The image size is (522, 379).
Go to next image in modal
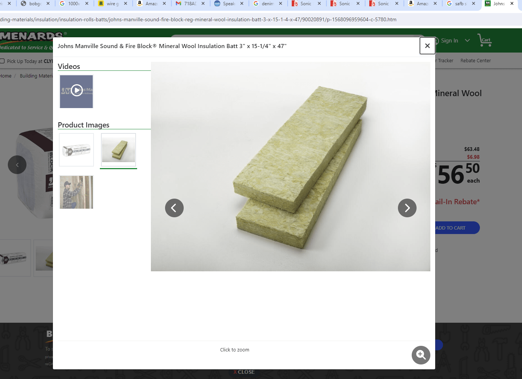[x=407, y=208]
